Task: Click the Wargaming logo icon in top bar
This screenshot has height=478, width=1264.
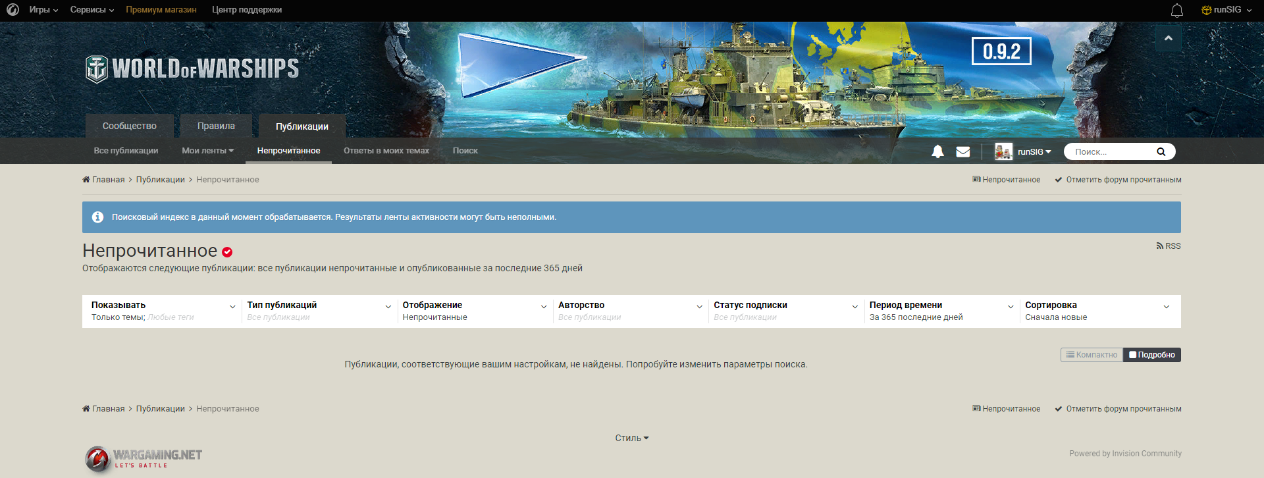Action: pyautogui.click(x=13, y=10)
